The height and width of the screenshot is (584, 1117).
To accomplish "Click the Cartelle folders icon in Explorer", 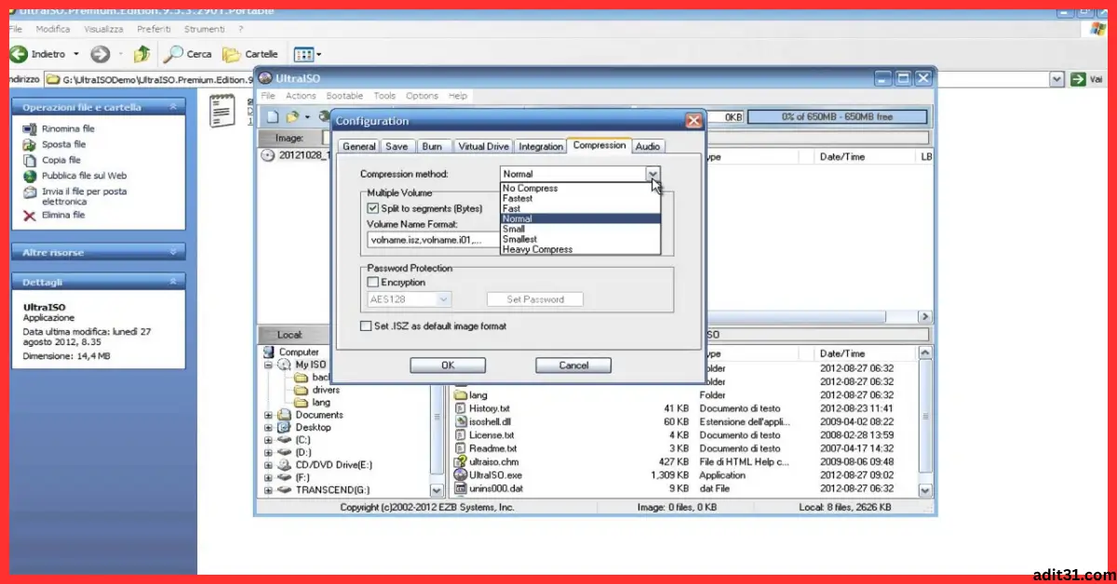I will click(x=232, y=54).
